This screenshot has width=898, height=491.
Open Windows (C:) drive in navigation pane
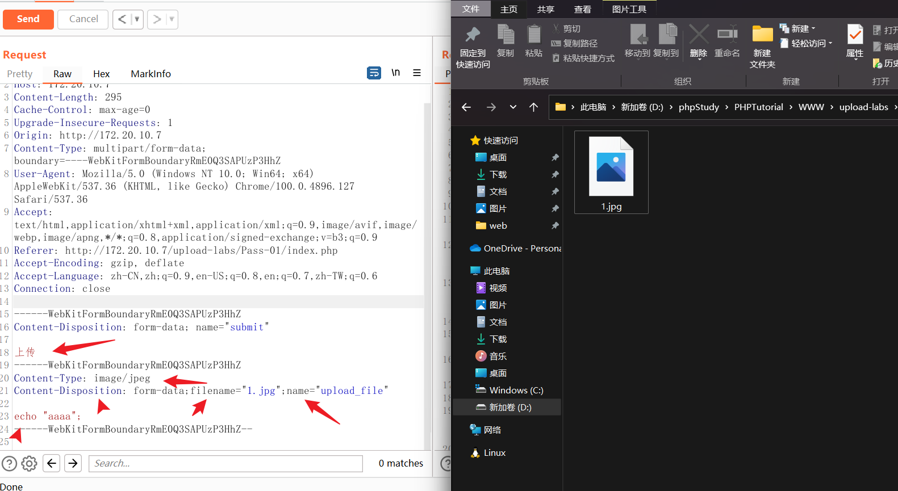(509, 391)
